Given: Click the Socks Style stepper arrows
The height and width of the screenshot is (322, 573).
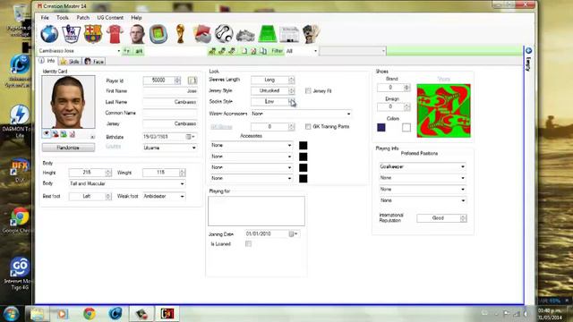Looking at the screenshot, I should click(291, 101).
